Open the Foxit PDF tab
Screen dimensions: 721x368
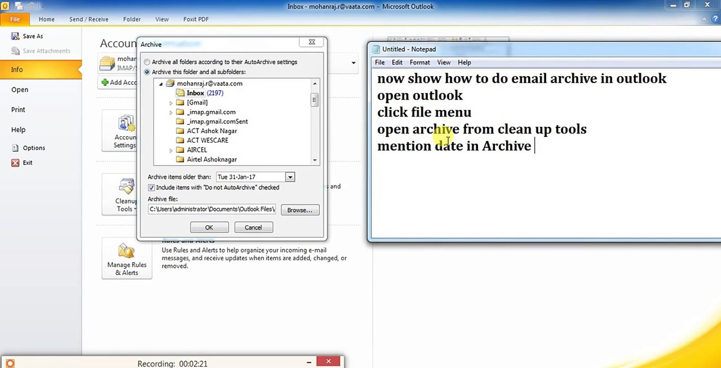click(x=196, y=19)
